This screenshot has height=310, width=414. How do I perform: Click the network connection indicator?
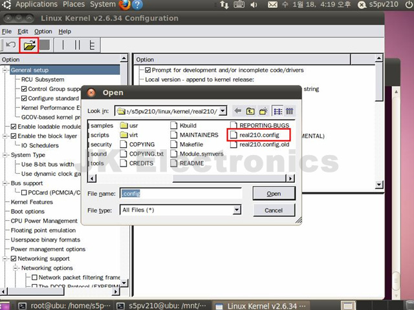pos(224,5)
